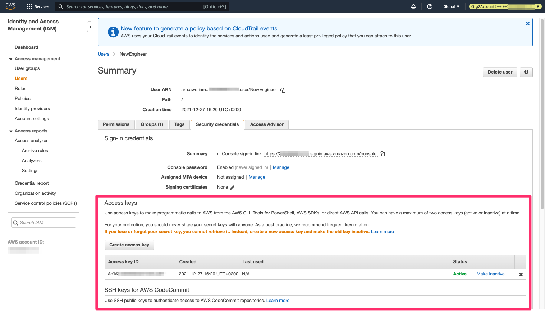Image resolution: width=545 pixels, height=312 pixels.
Task: Open Learn more link for SSH keys
Action: coord(278,301)
